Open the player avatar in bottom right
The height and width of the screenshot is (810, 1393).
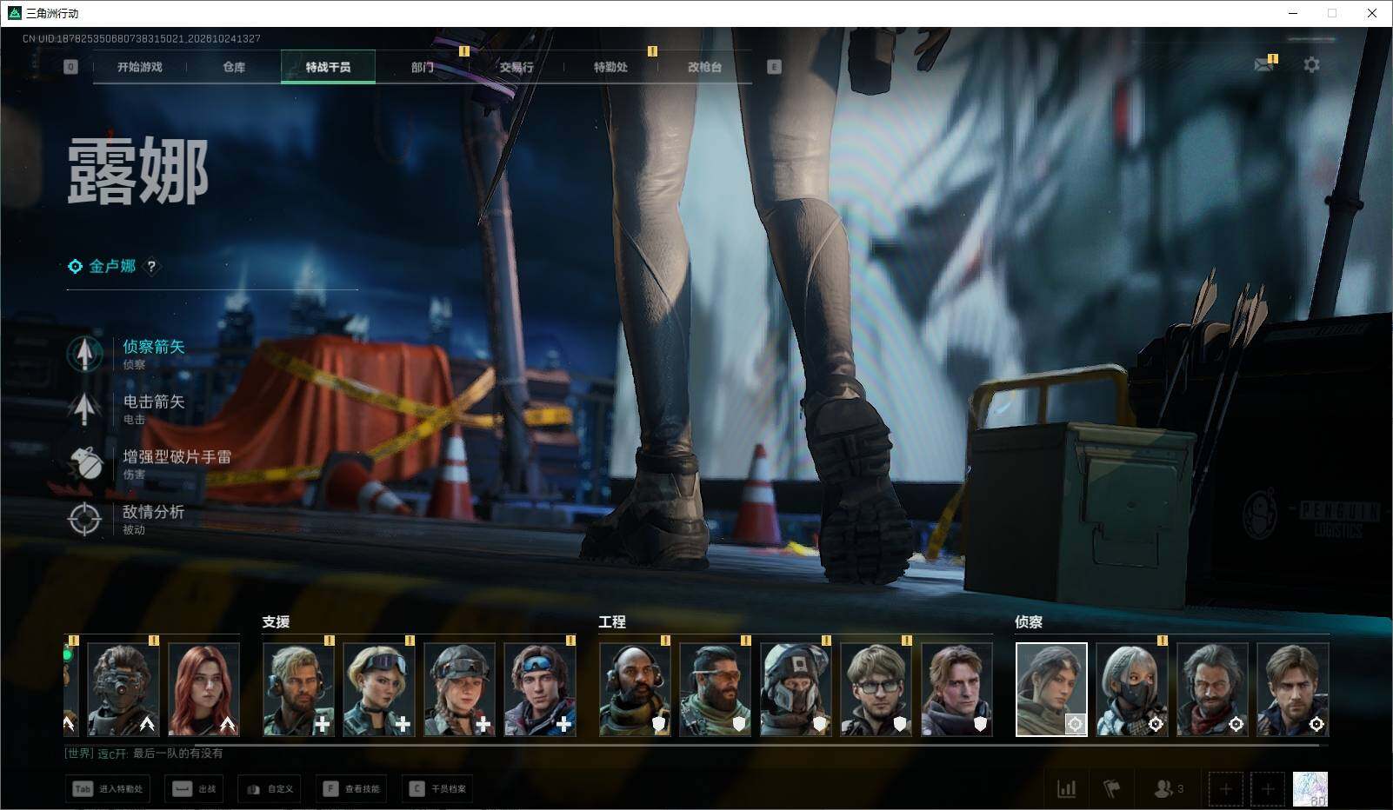(x=1310, y=789)
